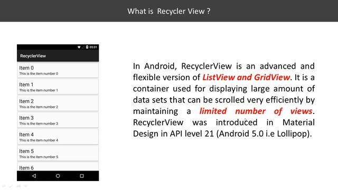Select the Item 4 list row
This screenshot has width=338, height=190.
(x=58, y=137)
